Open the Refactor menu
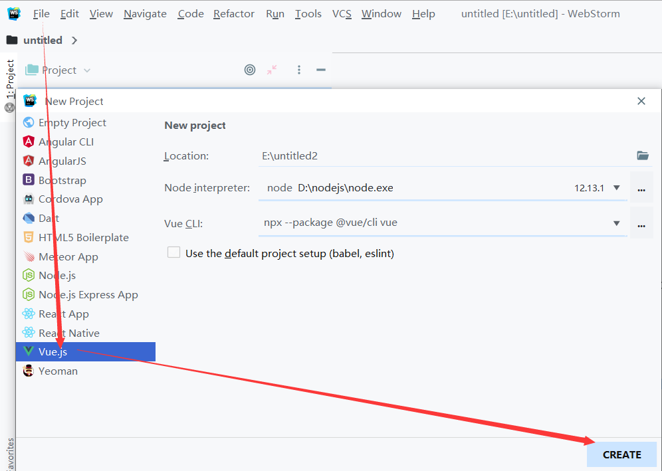The width and height of the screenshot is (662, 471). coord(234,13)
